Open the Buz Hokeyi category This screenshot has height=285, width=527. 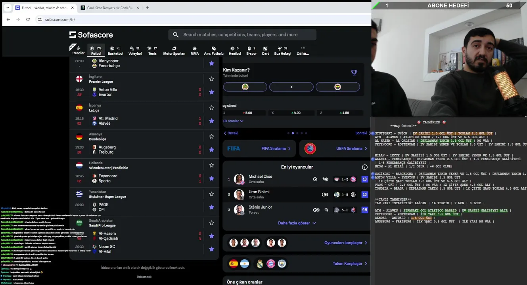tap(283, 50)
